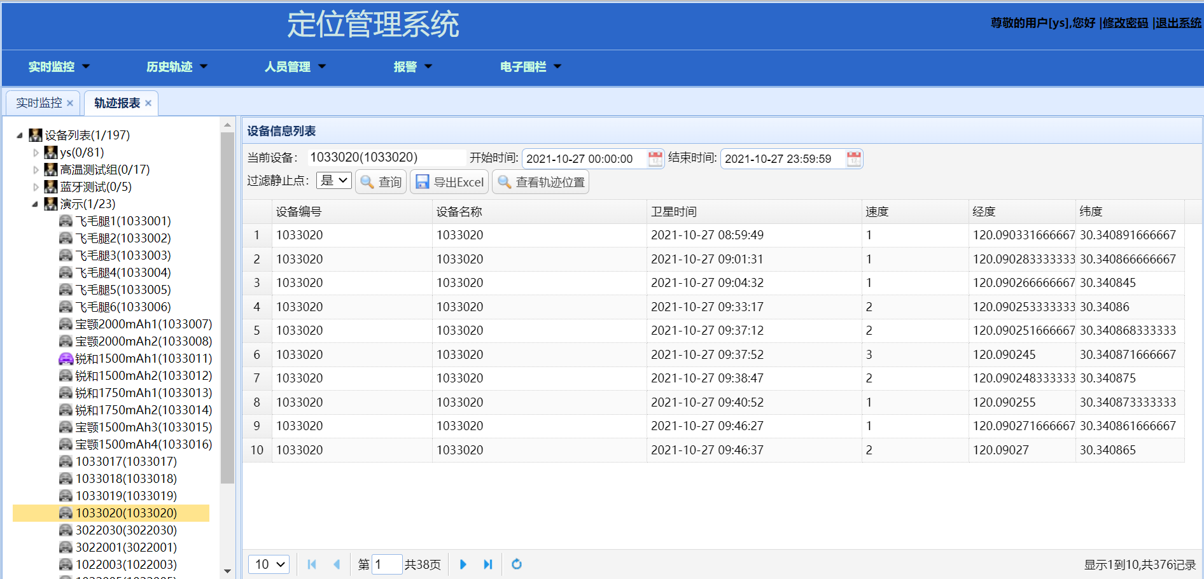
Task: Open the end time calendar picker
Action: [x=853, y=159]
